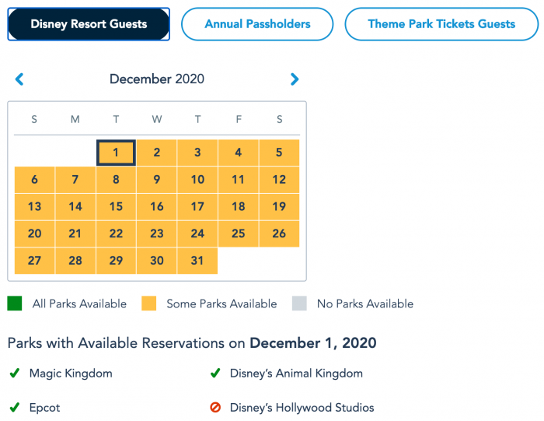Open Theme Park Tickets Guests tab
The image size is (544, 421).
[x=441, y=24]
